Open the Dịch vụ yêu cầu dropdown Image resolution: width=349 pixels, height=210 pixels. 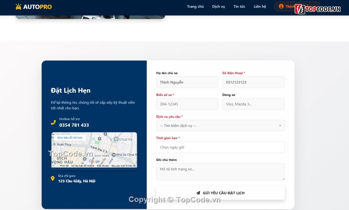tap(220, 126)
